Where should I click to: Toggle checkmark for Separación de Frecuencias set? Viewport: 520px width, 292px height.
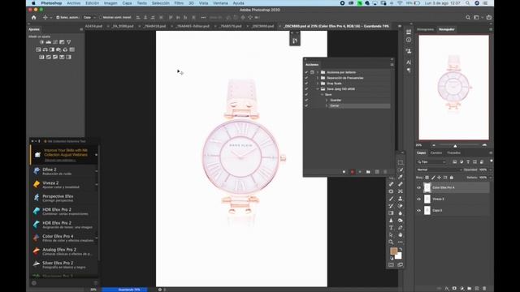[306, 78]
